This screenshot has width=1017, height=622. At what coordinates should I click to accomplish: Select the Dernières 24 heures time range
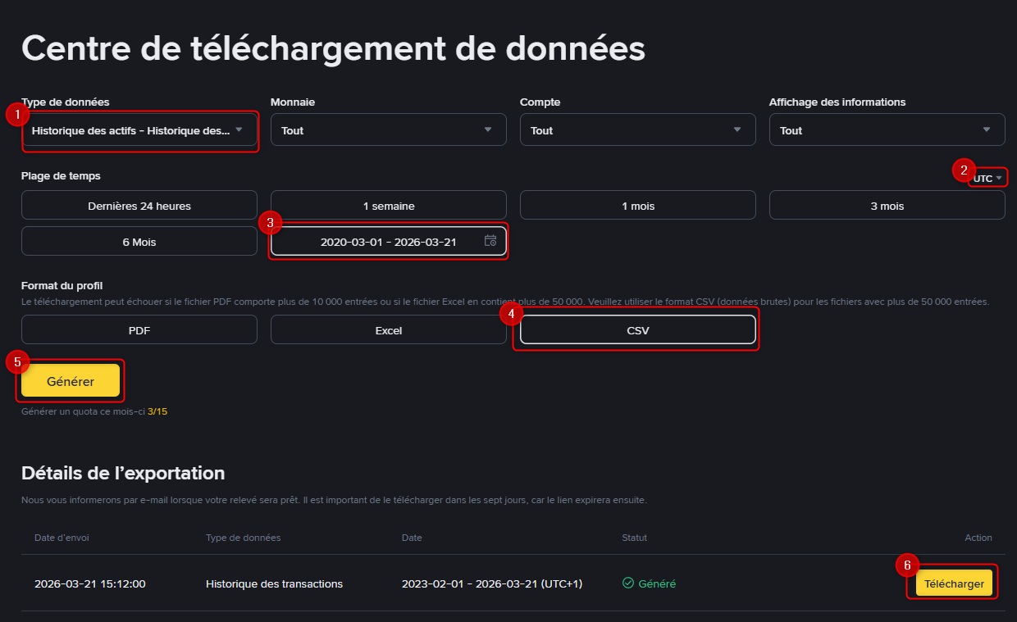139,205
